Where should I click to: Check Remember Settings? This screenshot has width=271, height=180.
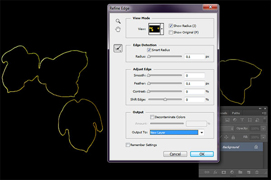127,145
